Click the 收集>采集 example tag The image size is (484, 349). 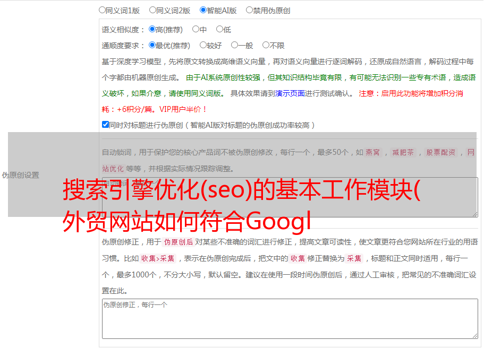158,258
